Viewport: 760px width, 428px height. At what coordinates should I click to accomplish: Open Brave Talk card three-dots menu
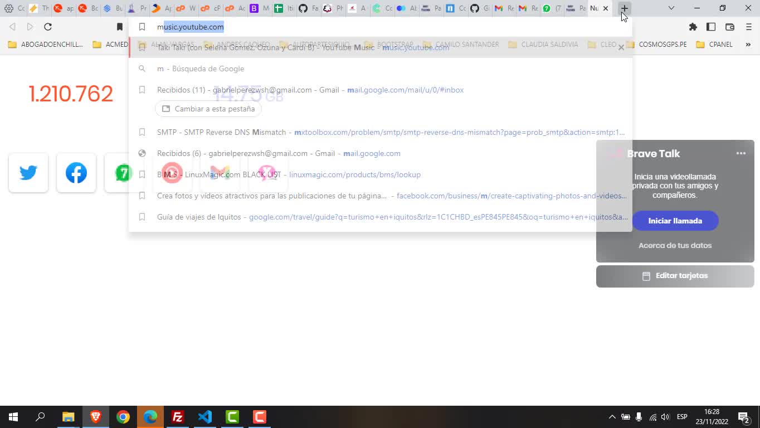(x=741, y=153)
